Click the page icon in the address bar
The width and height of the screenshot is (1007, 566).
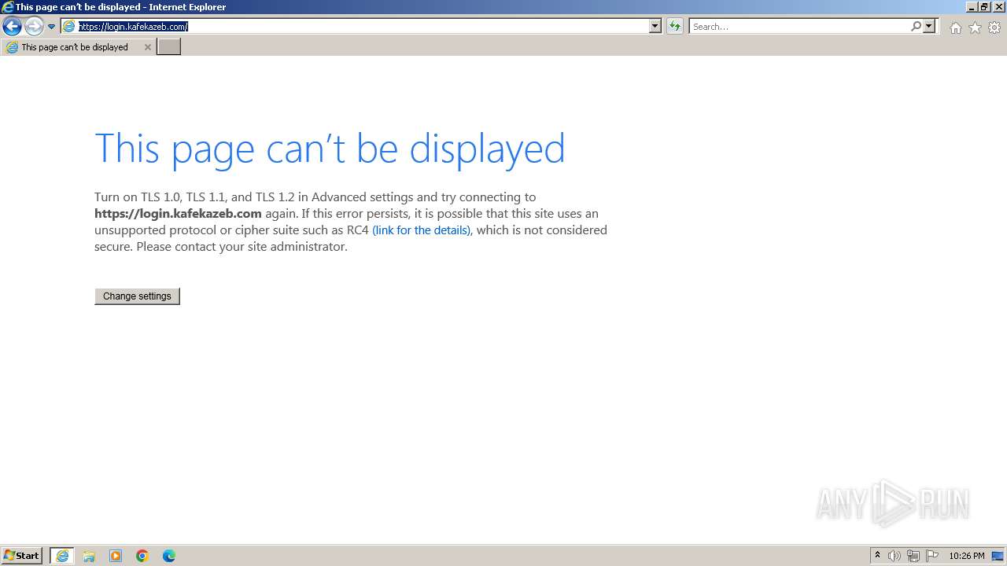click(x=69, y=27)
